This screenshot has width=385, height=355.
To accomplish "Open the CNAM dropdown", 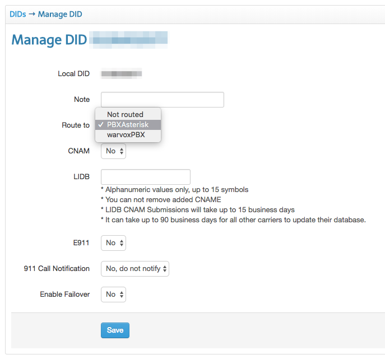I will [x=113, y=151].
